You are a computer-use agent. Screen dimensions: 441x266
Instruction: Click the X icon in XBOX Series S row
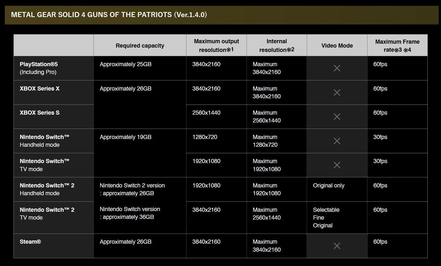[x=337, y=116]
